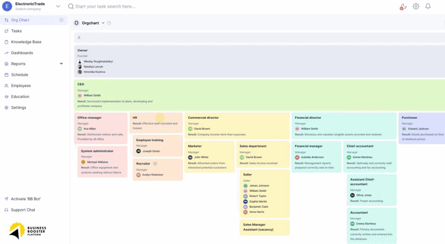
Task: Open the HR department card
Action: point(156,123)
